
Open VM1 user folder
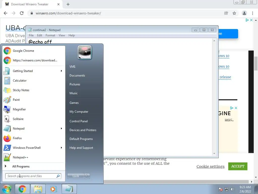(72, 67)
